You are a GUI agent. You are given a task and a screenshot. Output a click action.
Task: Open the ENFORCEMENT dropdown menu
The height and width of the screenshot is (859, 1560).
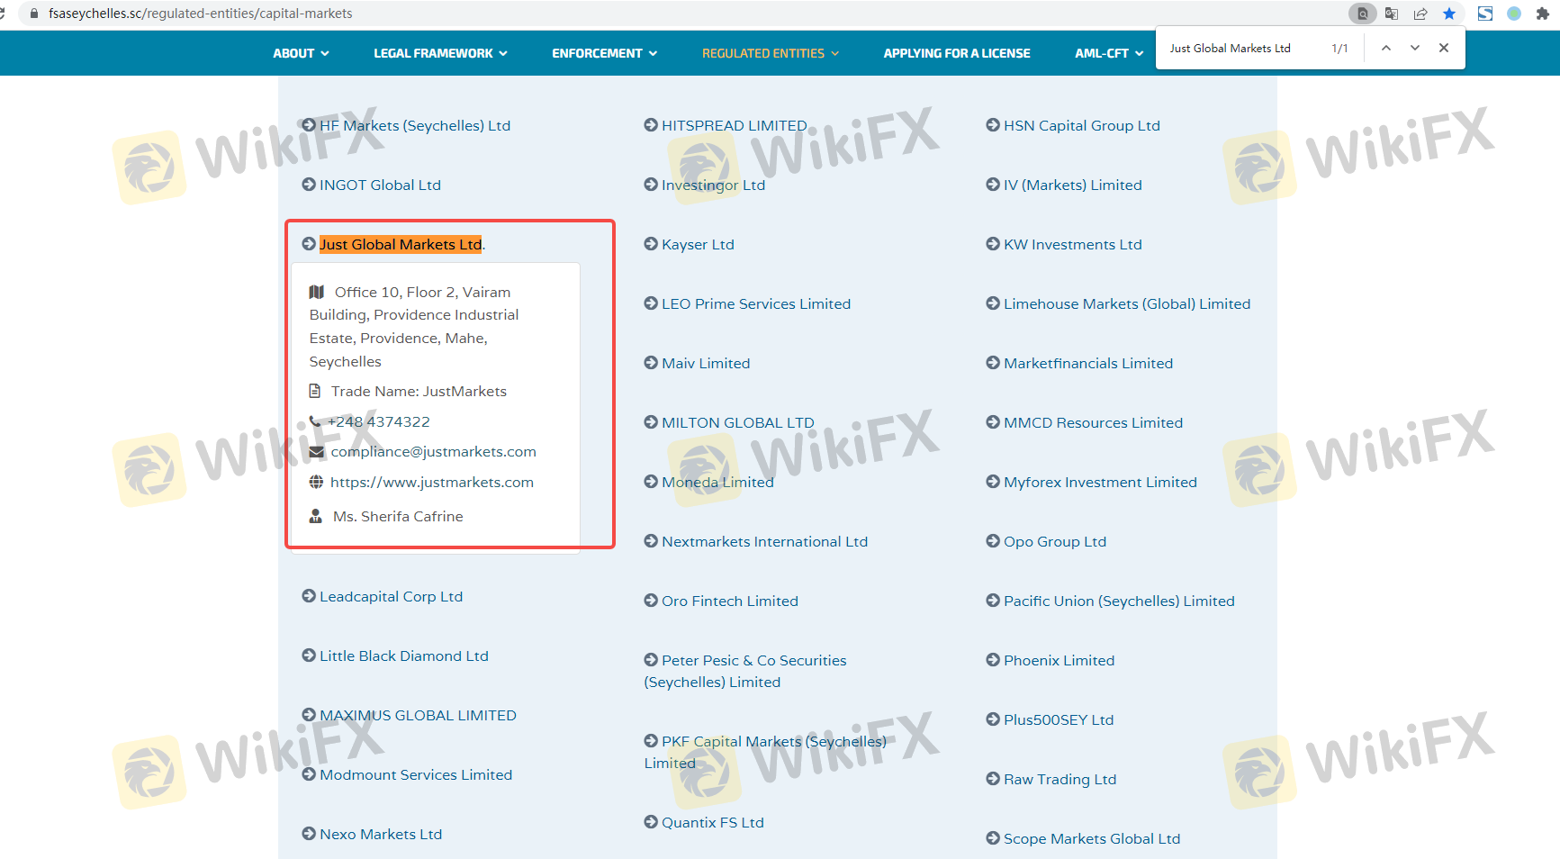point(604,53)
